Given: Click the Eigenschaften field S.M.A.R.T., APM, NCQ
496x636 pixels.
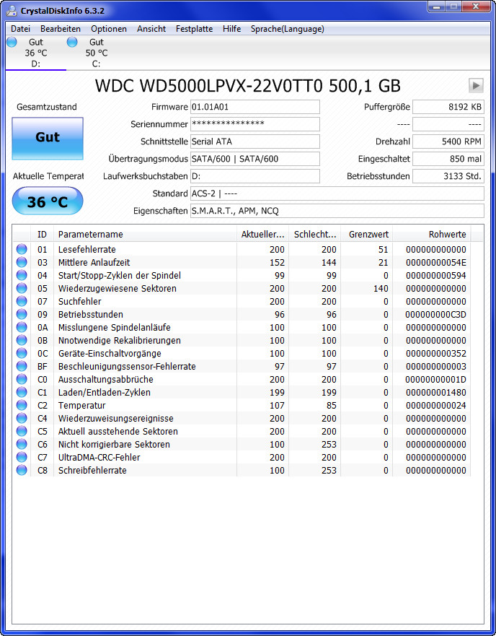Looking at the screenshot, I should click(x=337, y=211).
